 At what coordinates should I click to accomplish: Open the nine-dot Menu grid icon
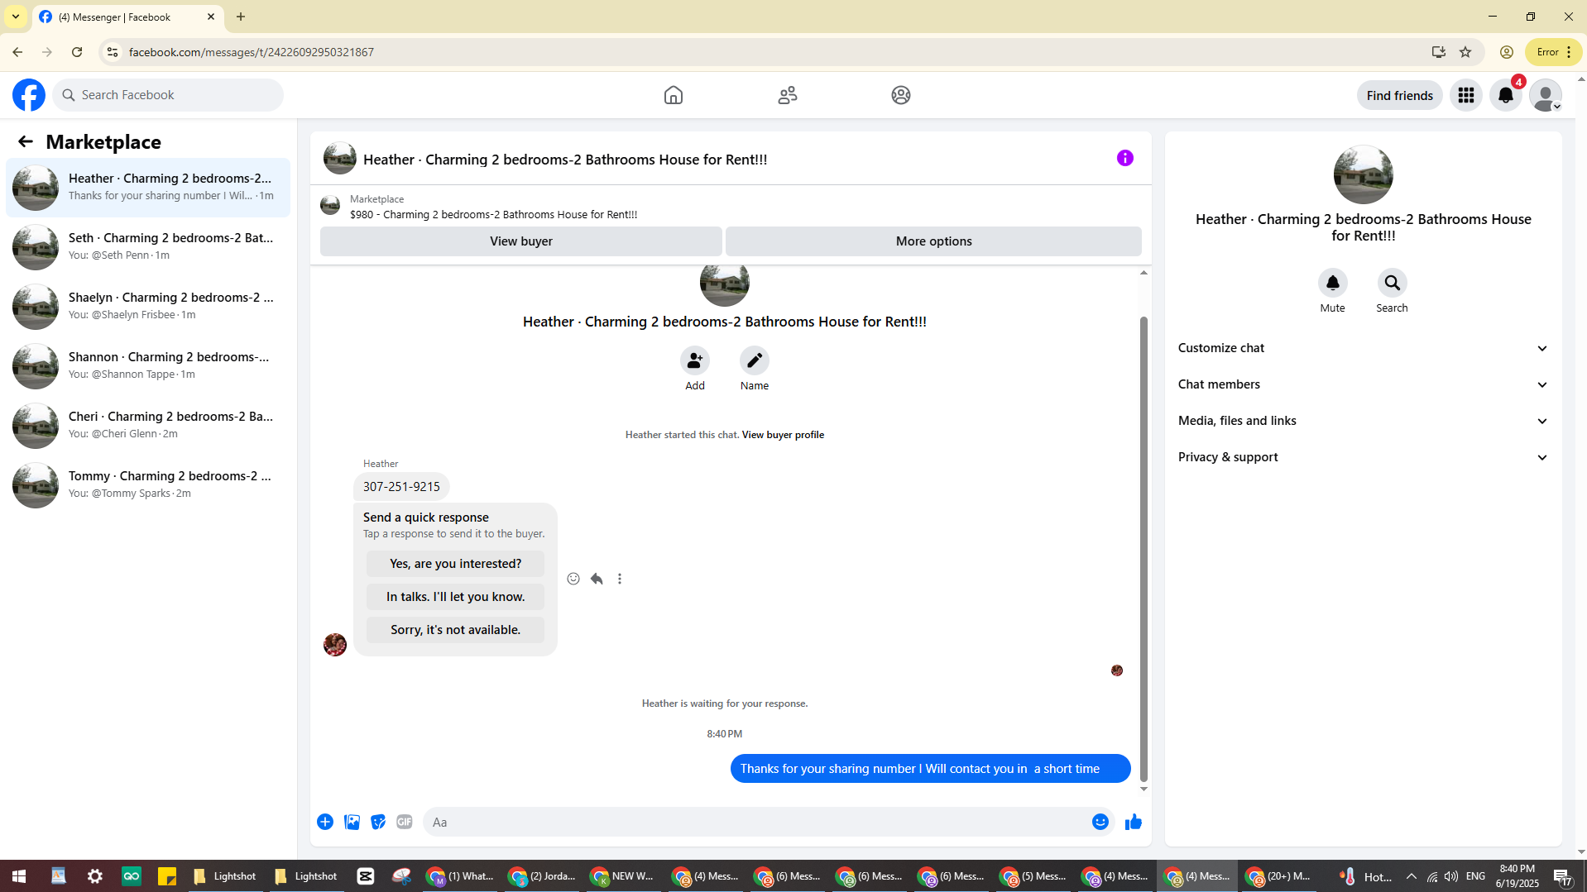1466,95
